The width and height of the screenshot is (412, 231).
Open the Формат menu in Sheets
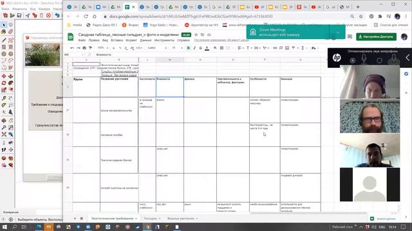tap(131, 40)
